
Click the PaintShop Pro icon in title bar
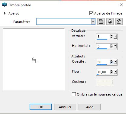point(5,5)
